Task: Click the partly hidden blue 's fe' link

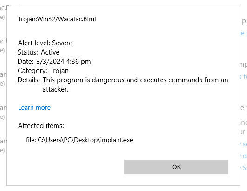Action: [x=244, y=76]
